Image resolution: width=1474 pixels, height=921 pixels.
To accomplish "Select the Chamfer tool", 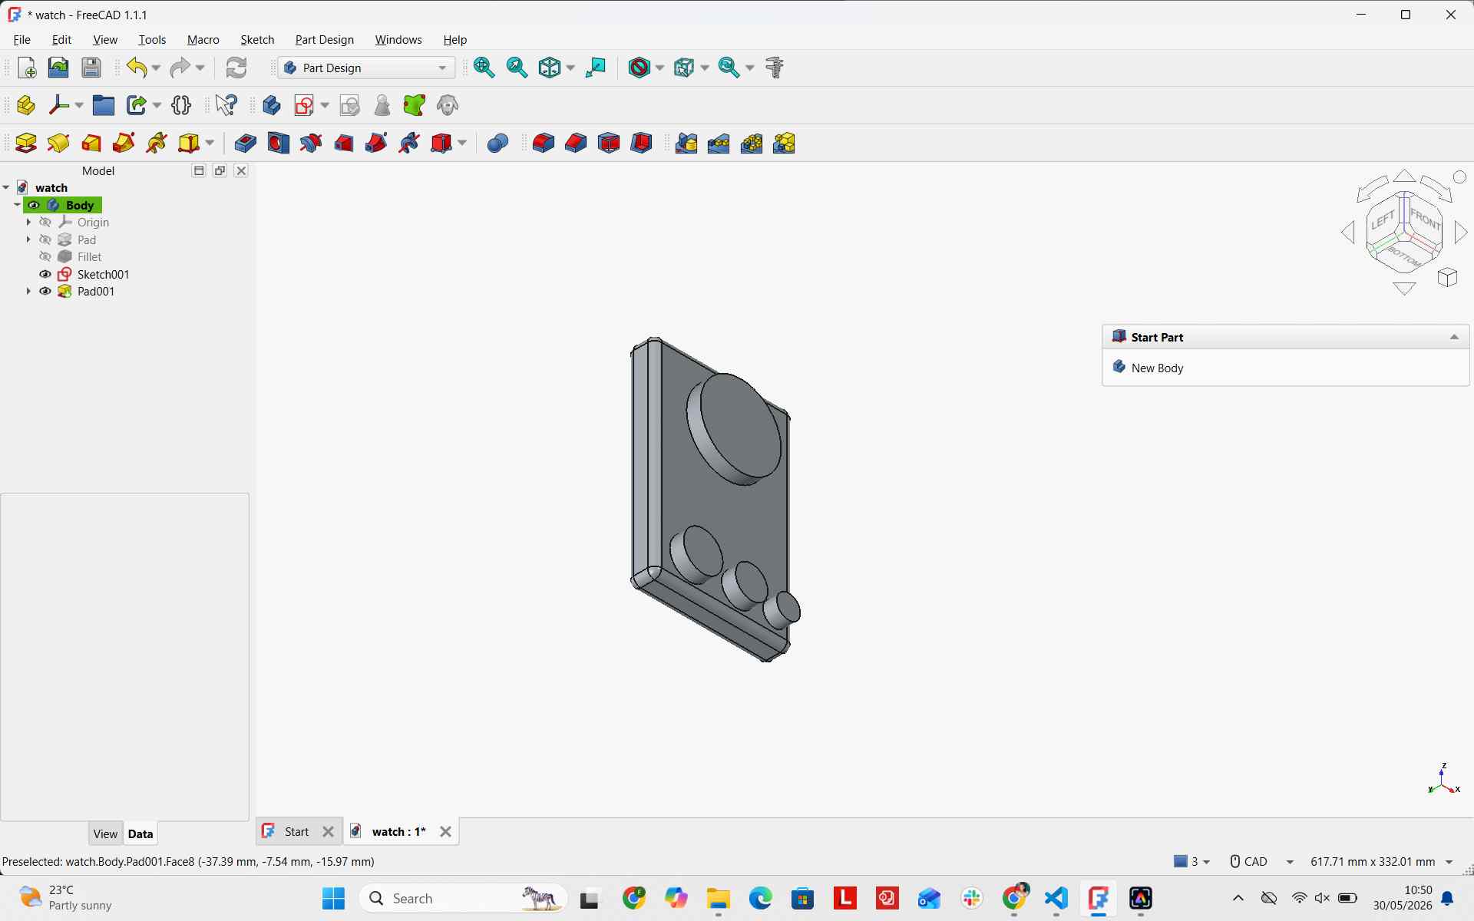I will tap(576, 144).
